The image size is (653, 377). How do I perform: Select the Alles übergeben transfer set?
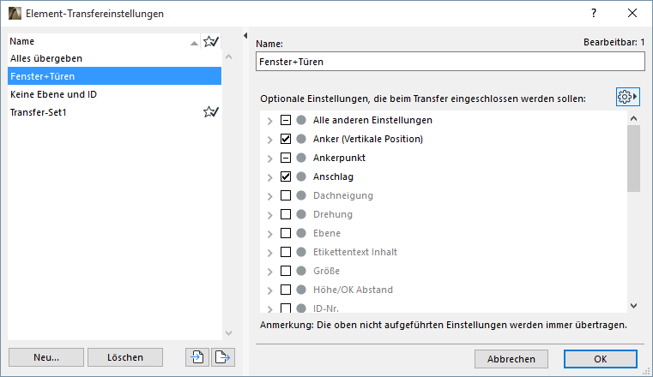[46, 58]
